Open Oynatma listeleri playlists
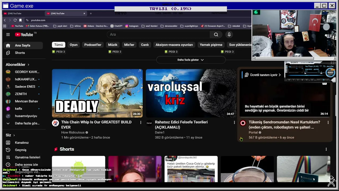339x191 pixels. click(23, 157)
